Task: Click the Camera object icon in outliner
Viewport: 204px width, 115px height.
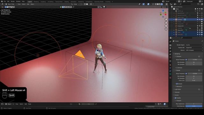Action: click(x=176, y=19)
